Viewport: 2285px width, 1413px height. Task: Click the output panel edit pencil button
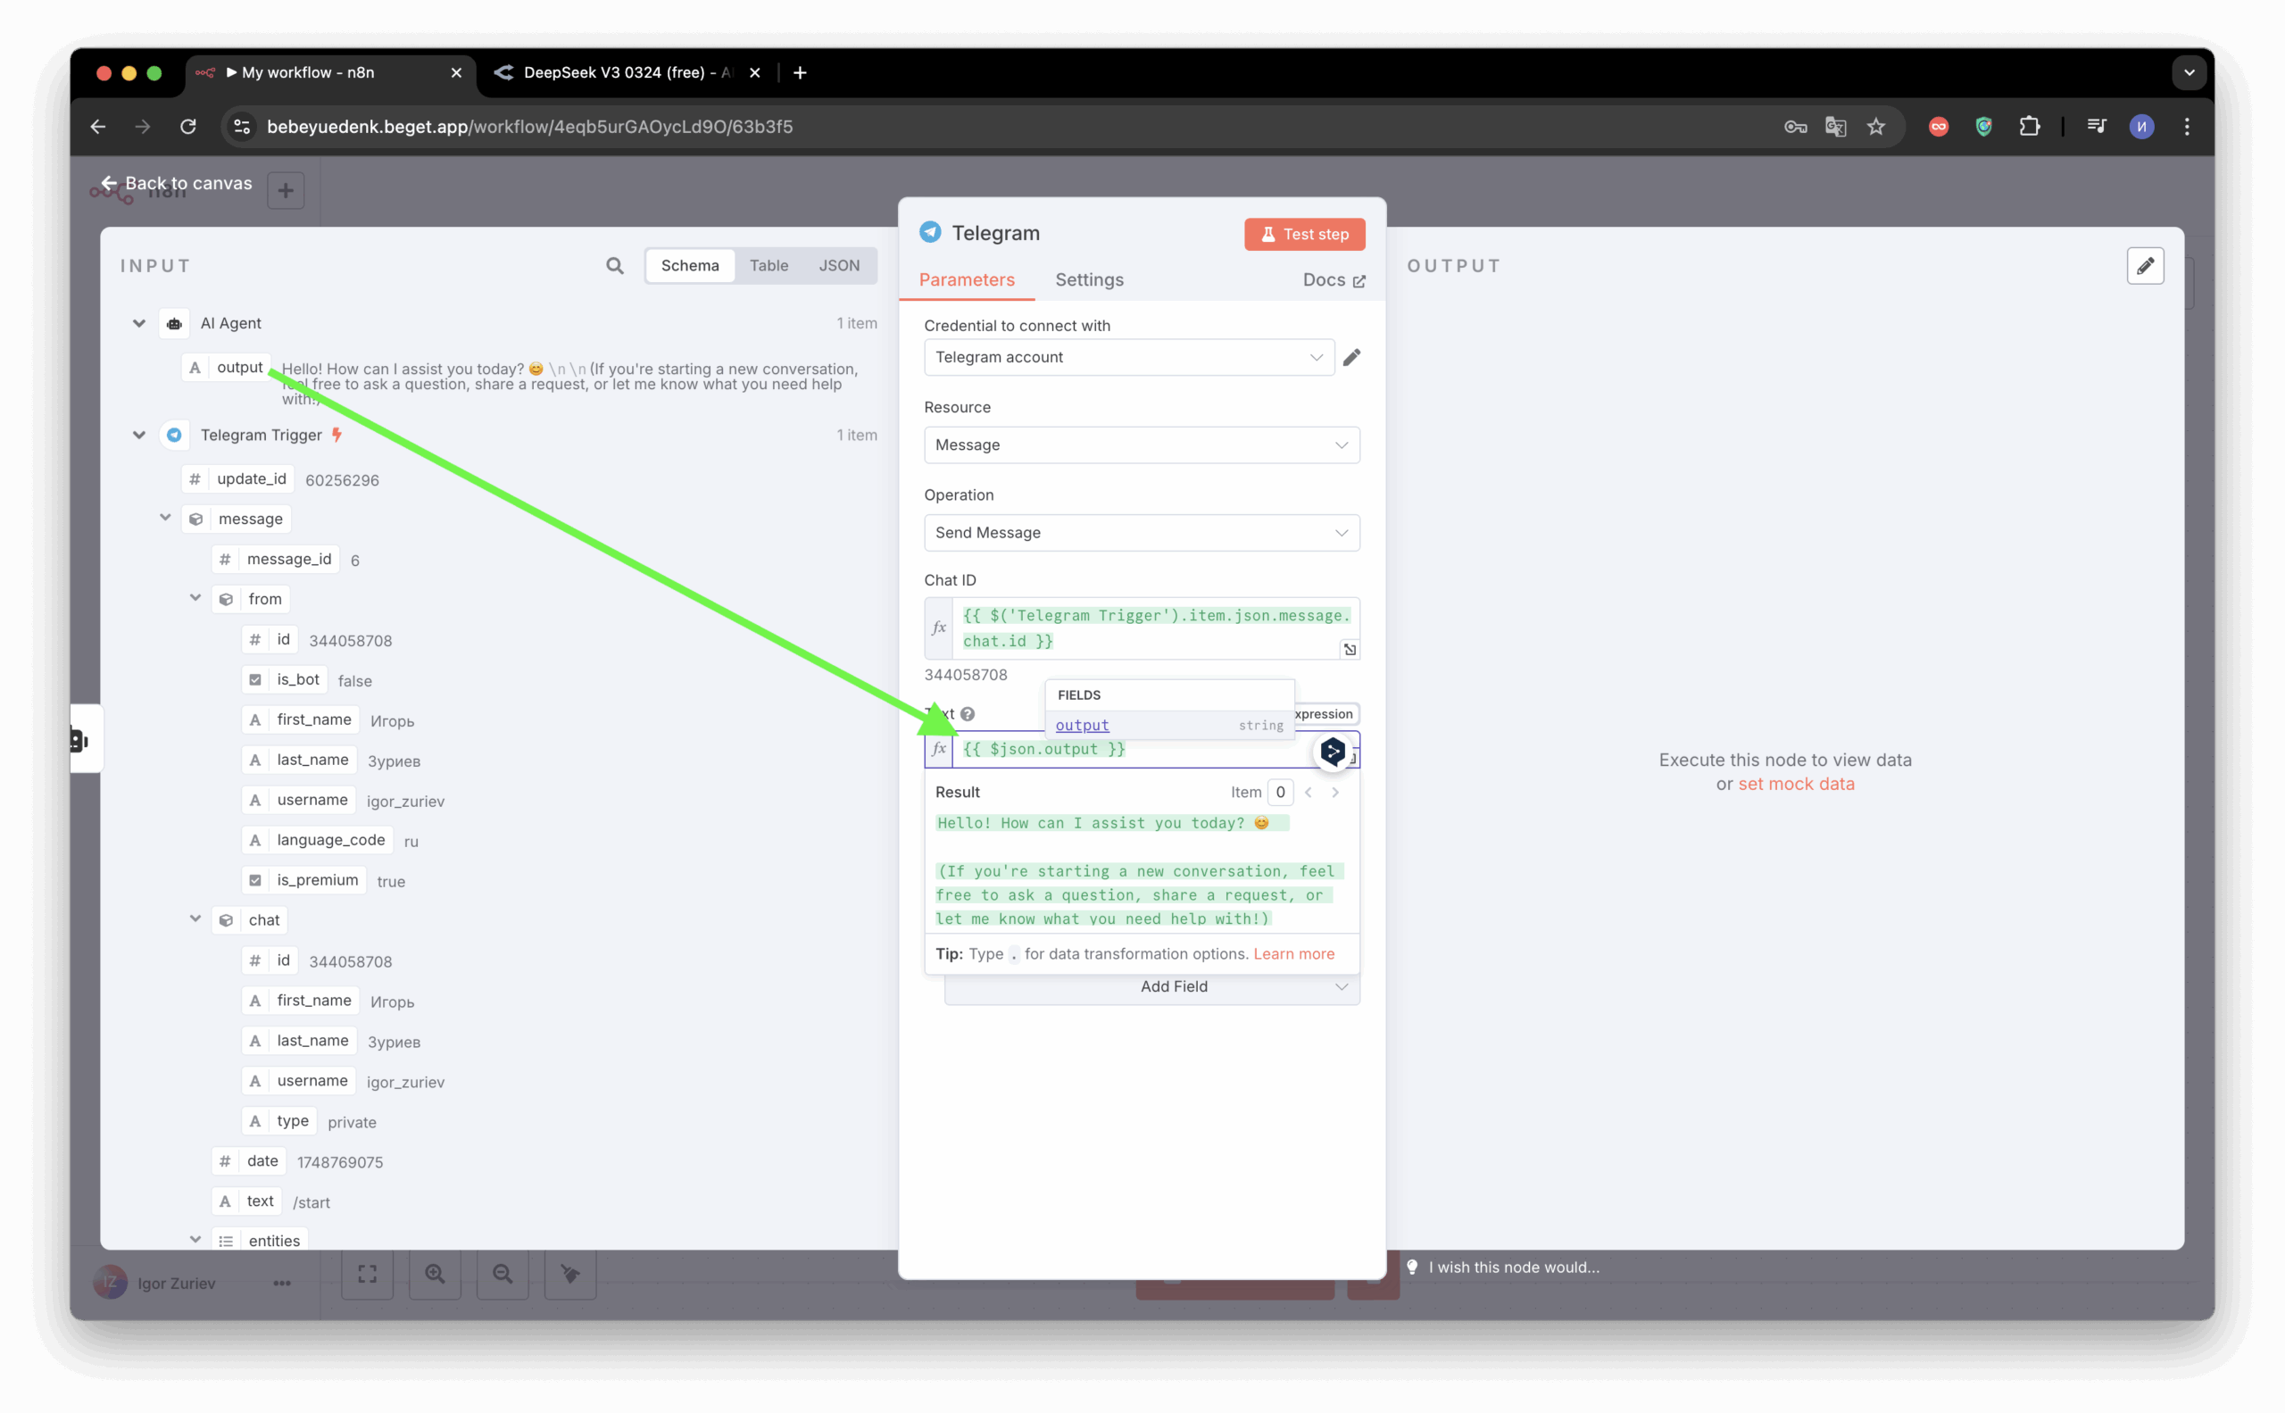[x=2145, y=266]
